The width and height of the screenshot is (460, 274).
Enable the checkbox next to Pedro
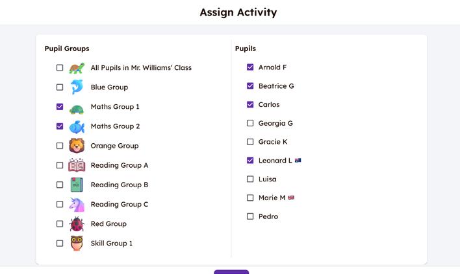point(250,216)
